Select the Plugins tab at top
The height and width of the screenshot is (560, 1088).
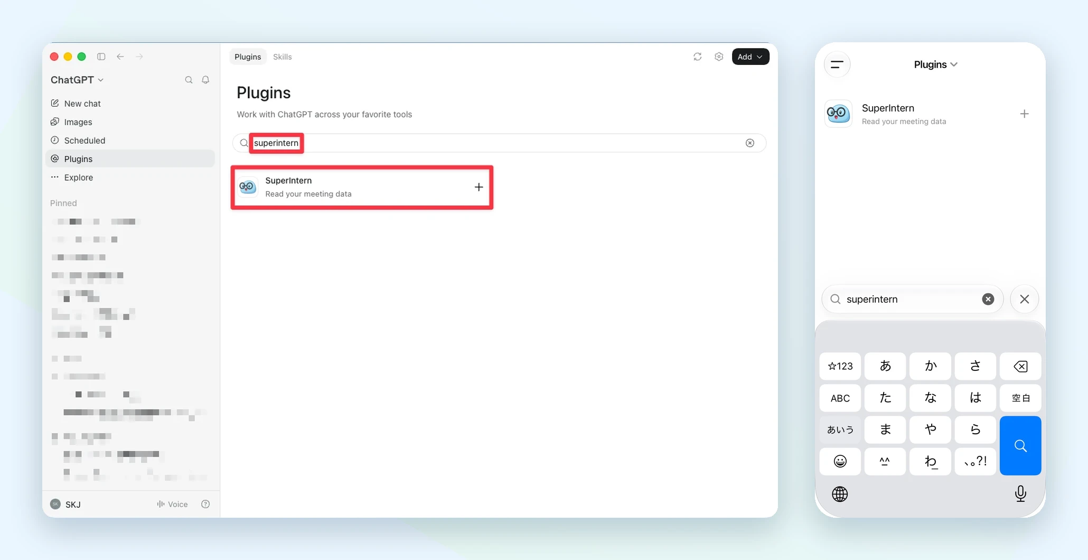tap(248, 57)
